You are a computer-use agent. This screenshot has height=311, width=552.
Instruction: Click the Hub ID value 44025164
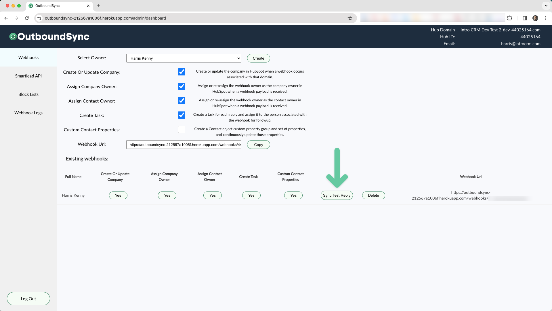pos(530,37)
